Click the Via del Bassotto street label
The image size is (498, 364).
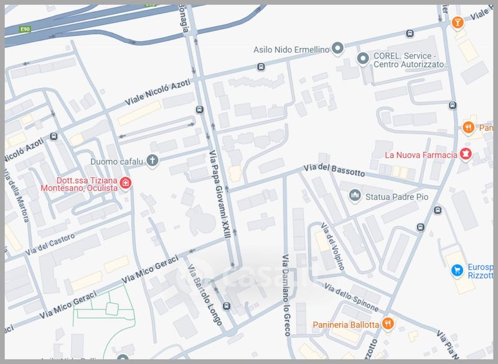(x=334, y=170)
